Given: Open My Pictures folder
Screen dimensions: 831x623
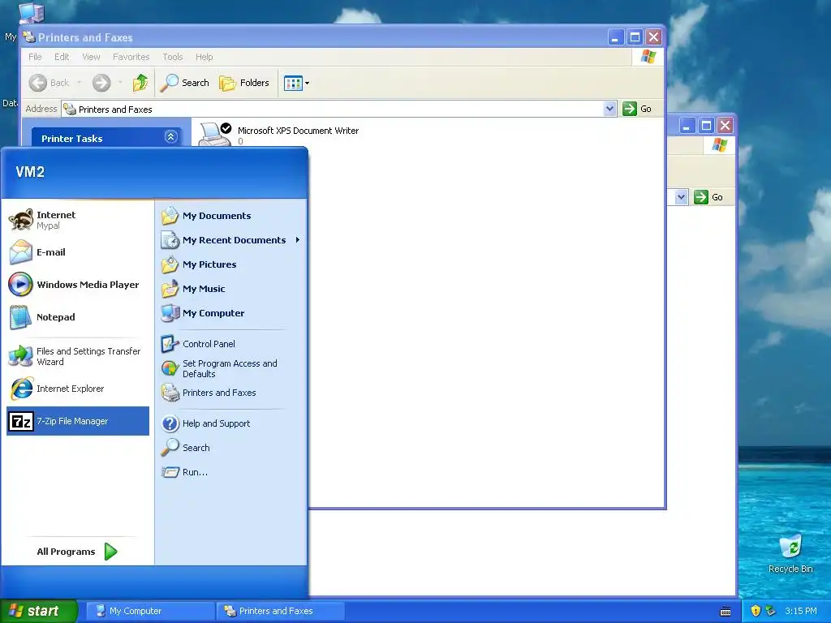Looking at the screenshot, I should 230,264.
